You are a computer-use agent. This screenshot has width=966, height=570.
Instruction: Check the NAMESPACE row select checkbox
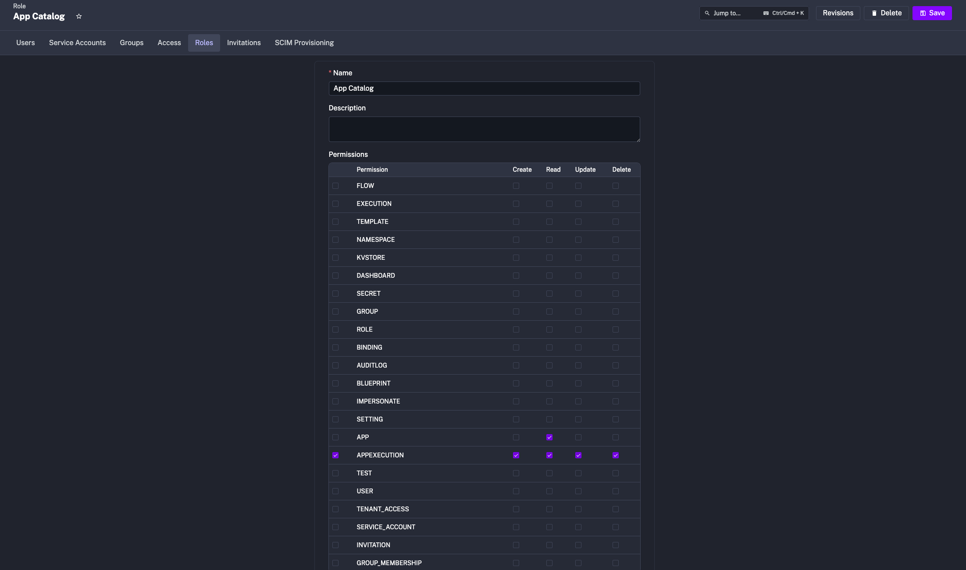pos(335,240)
